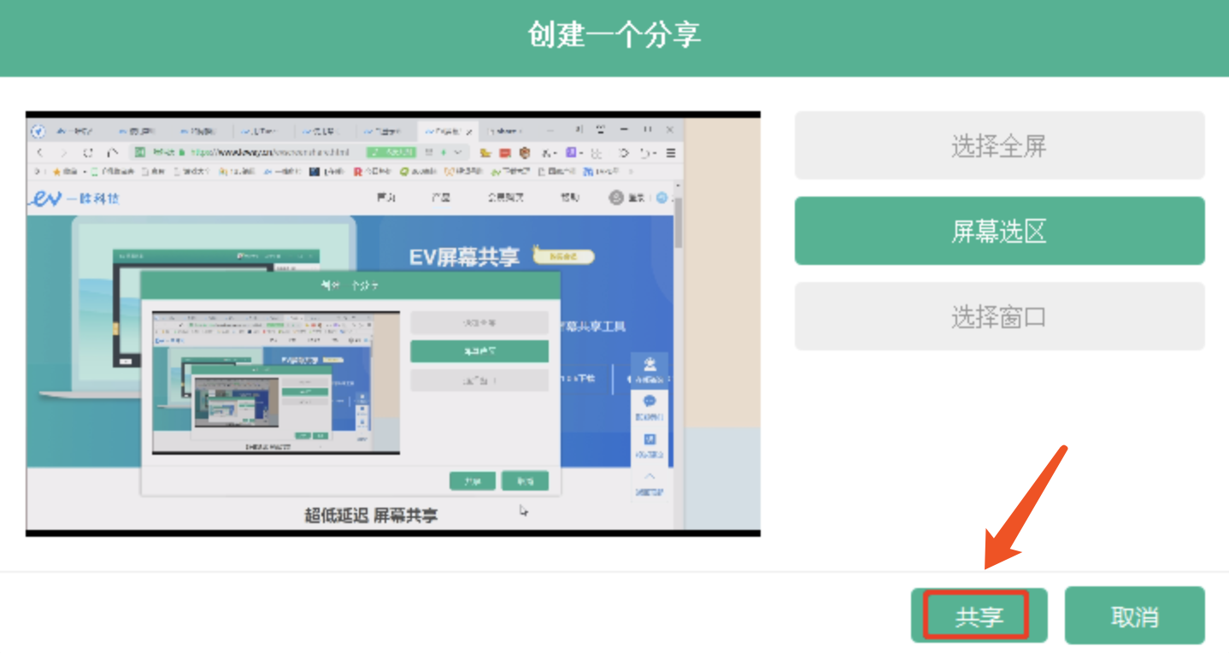This screenshot has height=653, width=1229.
Task: Select the 选择全屏 share option
Action: click(999, 146)
